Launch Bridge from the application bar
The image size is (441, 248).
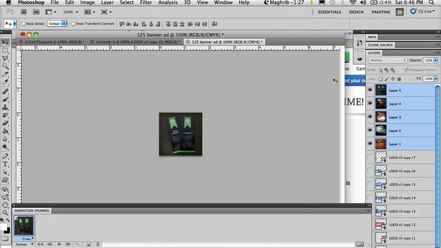click(x=24, y=12)
